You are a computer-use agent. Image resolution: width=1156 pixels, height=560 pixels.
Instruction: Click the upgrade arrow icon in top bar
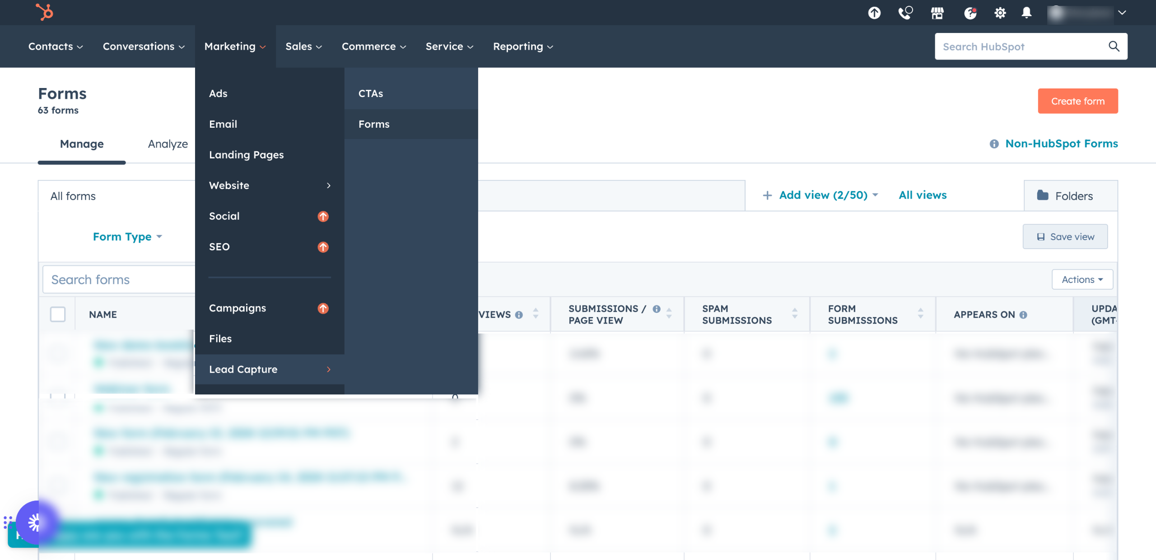point(874,13)
